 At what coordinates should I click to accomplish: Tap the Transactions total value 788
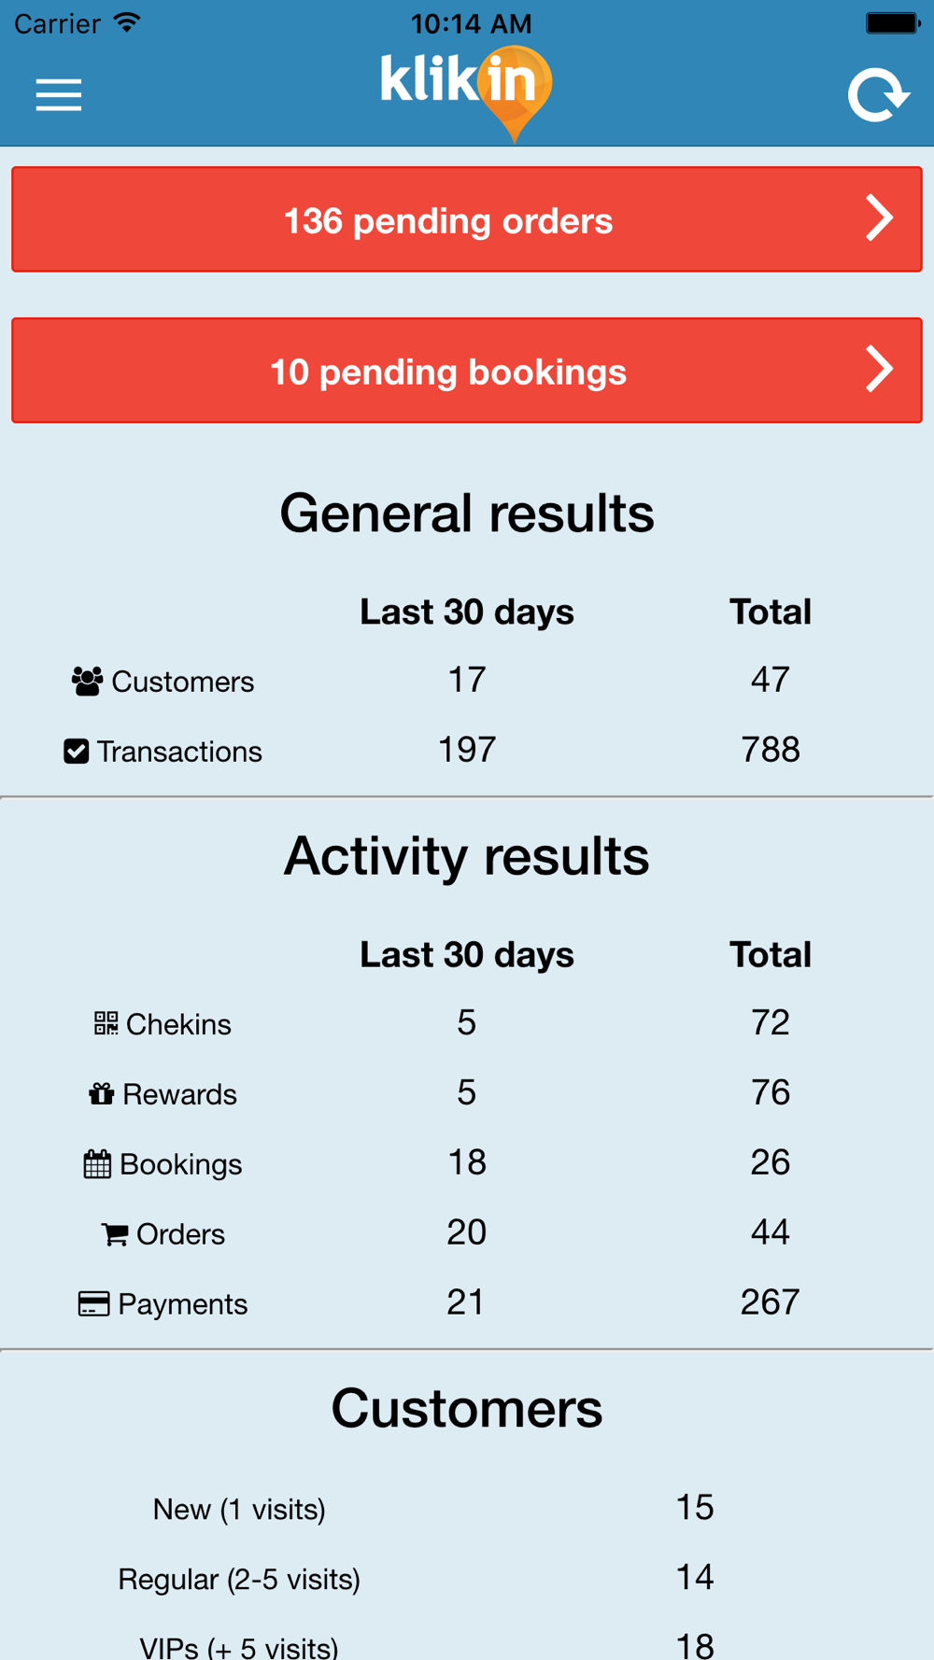771,750
